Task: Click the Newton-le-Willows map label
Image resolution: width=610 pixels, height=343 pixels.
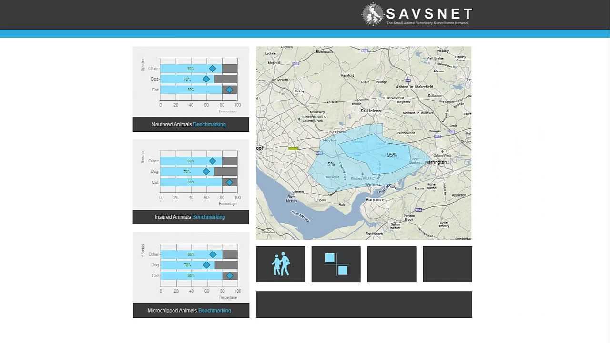Action: point(418,113)
